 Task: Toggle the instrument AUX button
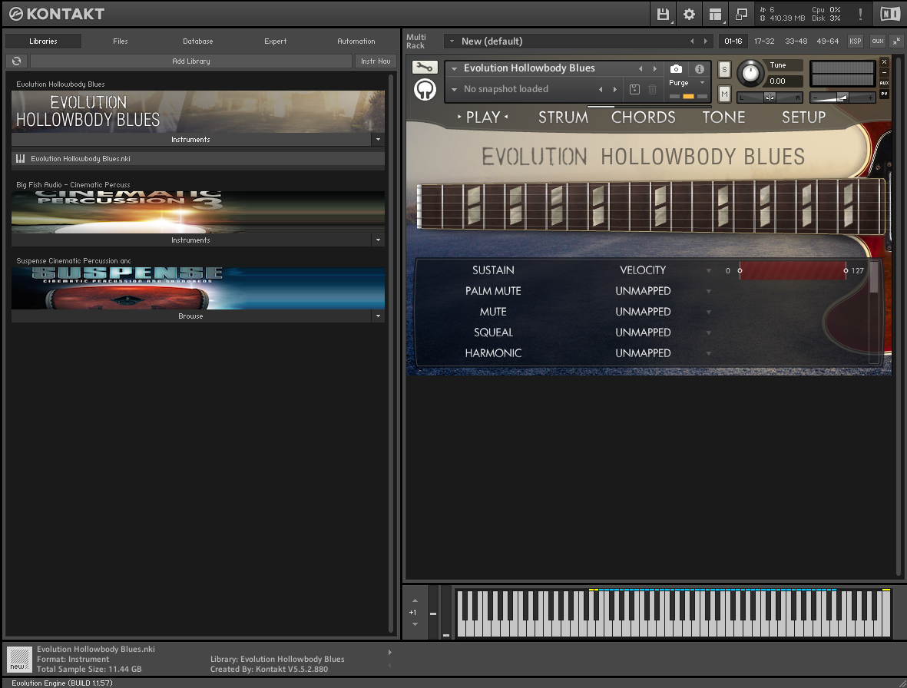[x=884, y=83]
